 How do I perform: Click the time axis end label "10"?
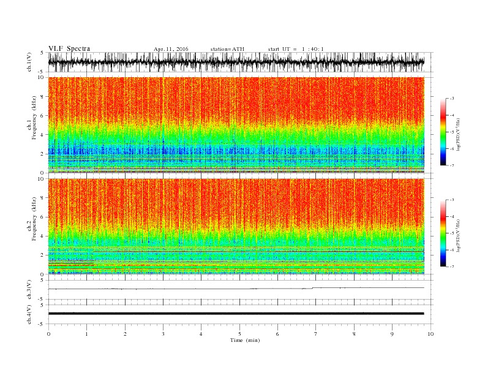(x=430, y=334)
